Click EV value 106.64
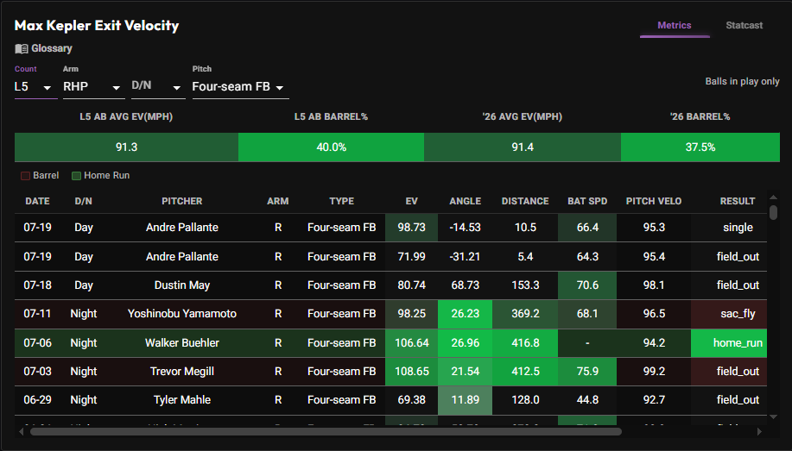Screen dimensions: 792x451 click(412, 343)
